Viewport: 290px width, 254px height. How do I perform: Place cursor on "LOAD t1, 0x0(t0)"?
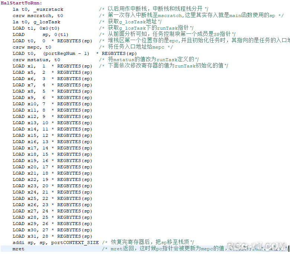[x=36, y=28]
